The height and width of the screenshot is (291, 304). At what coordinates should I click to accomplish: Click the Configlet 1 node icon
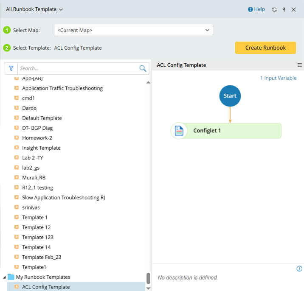tap(179, 131)
